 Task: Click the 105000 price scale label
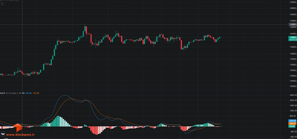click(x=293, y=86)
